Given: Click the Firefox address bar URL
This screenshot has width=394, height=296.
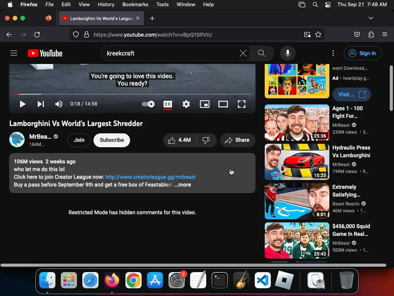Looking at the screenshot, I should (152, 35).
